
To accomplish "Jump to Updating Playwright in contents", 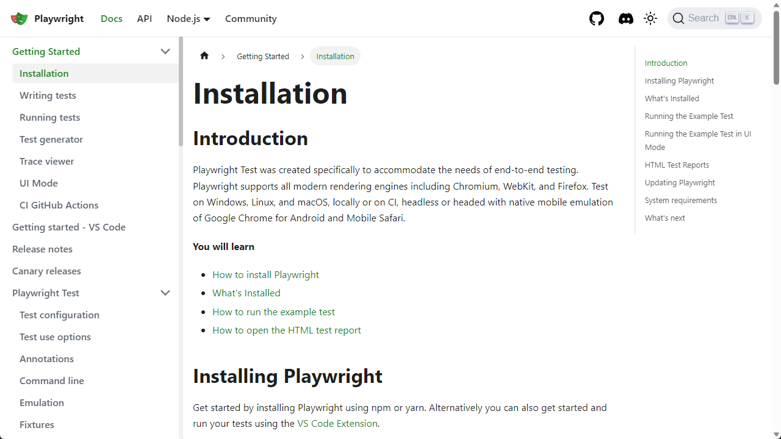I will [680, 182].
